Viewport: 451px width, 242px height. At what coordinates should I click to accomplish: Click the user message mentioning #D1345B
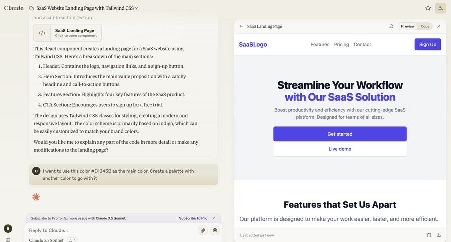(123, 175)
